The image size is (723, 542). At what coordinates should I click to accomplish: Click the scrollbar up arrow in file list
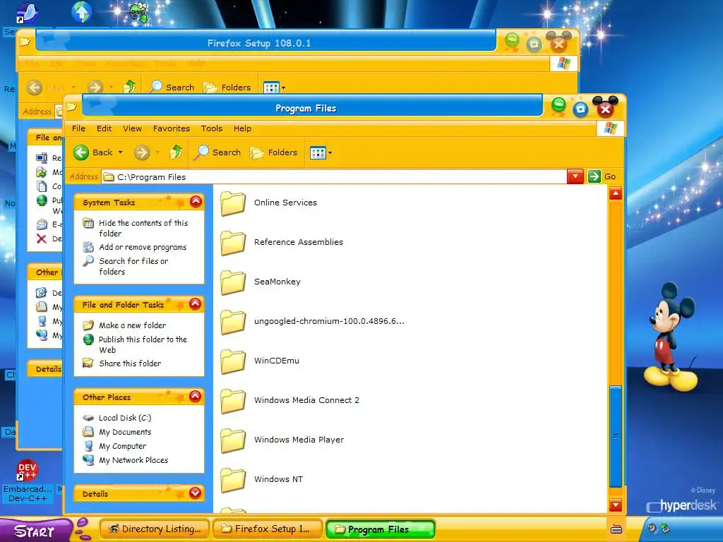tap(616, 193)
